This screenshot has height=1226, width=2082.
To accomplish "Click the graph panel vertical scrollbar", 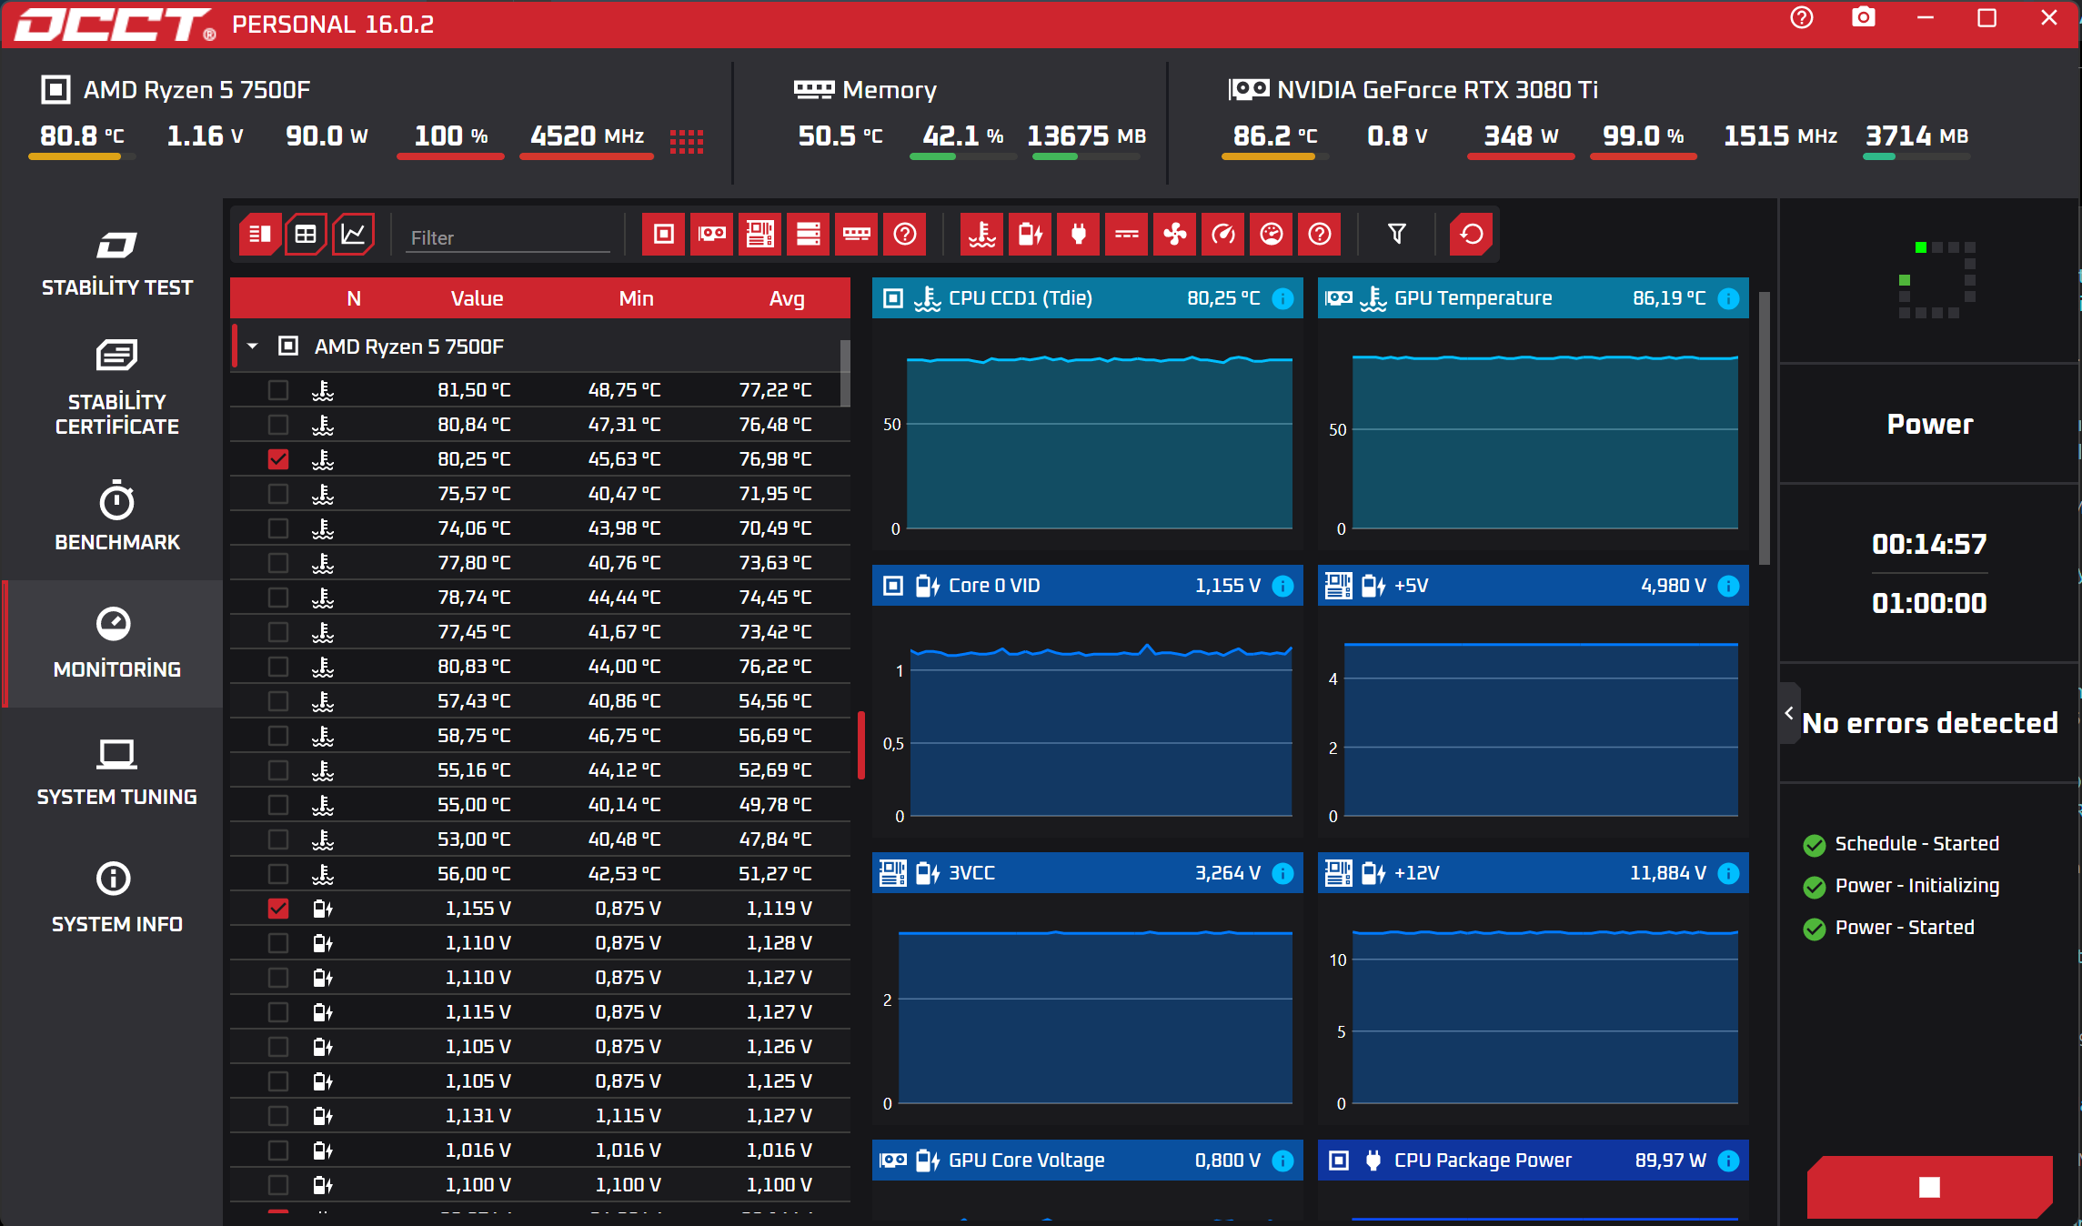I will (1765, 427).
